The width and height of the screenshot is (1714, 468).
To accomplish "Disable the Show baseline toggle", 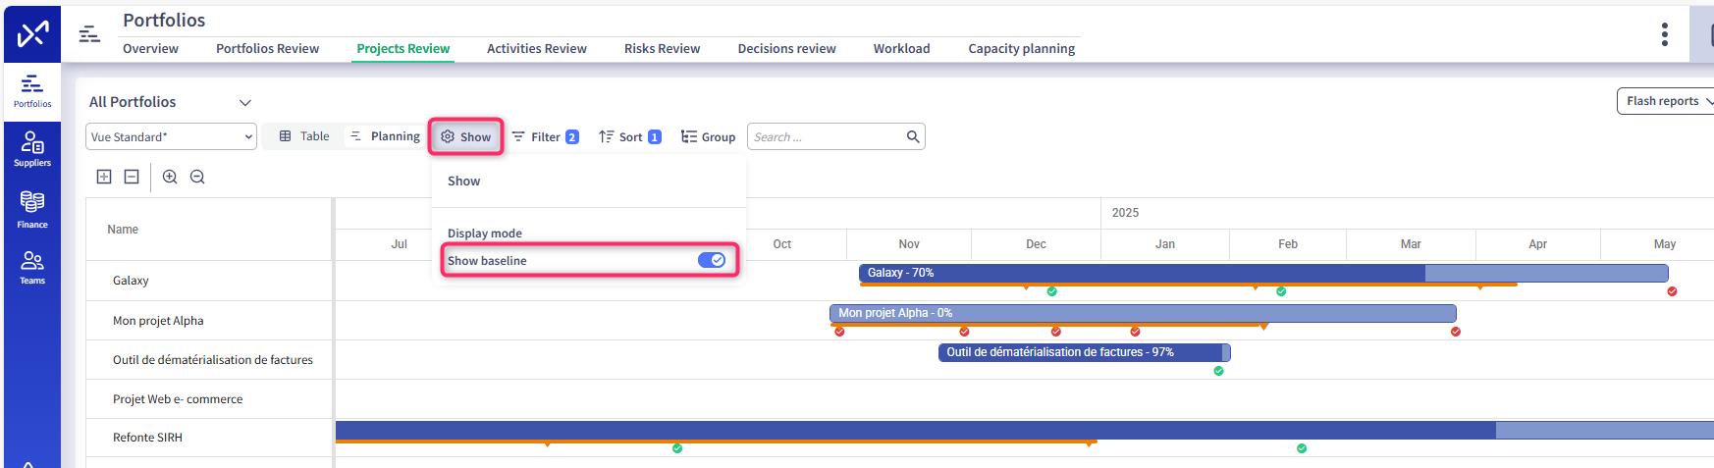I will point(711,260).
